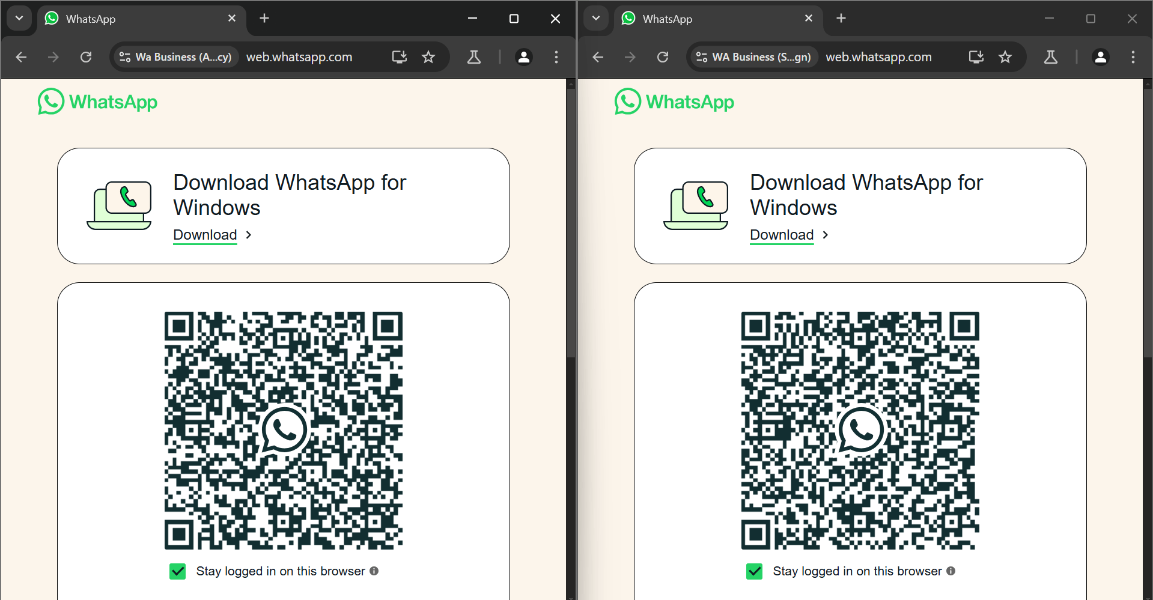
Task: Select the WhatsApp tab in left window
Action: [142, 19]
